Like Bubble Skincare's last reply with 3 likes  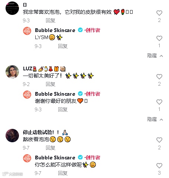[x=159, y=166]
